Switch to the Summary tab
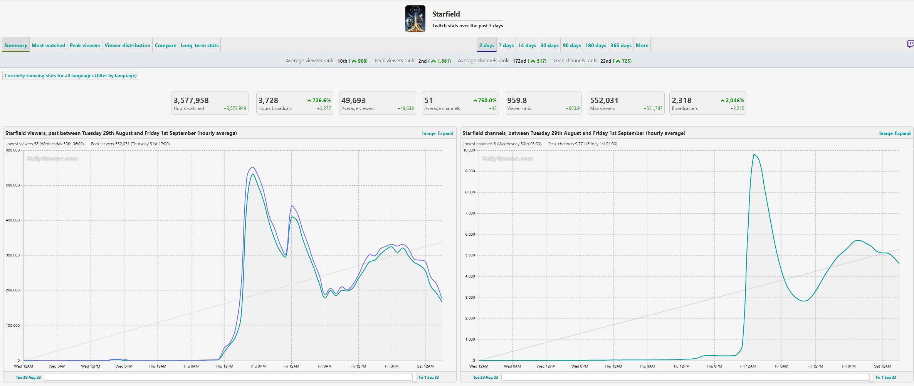This screenshot has height=386, width=914. (x=16, y=45)
